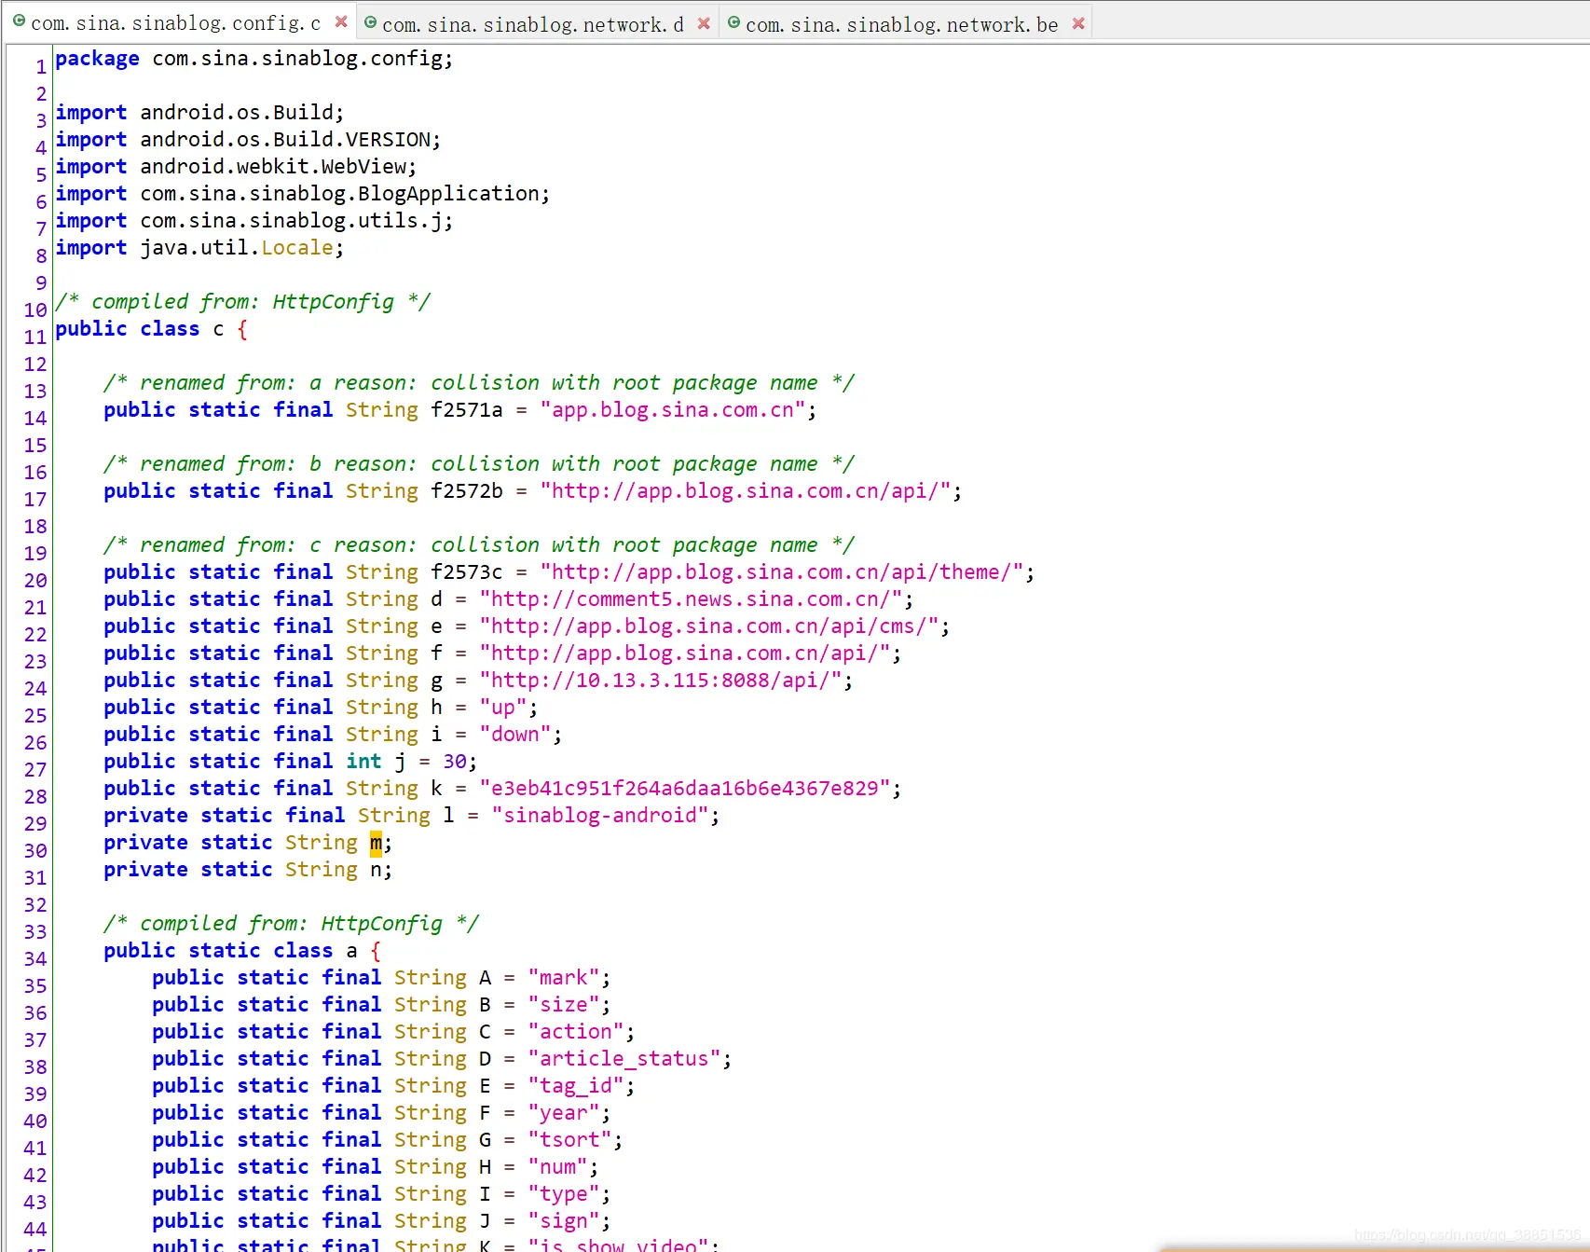Viewport: 1590px width, 1252px height.
Task: Click the inner class name a
Action: pyautogui.click(x=351, y=951)
